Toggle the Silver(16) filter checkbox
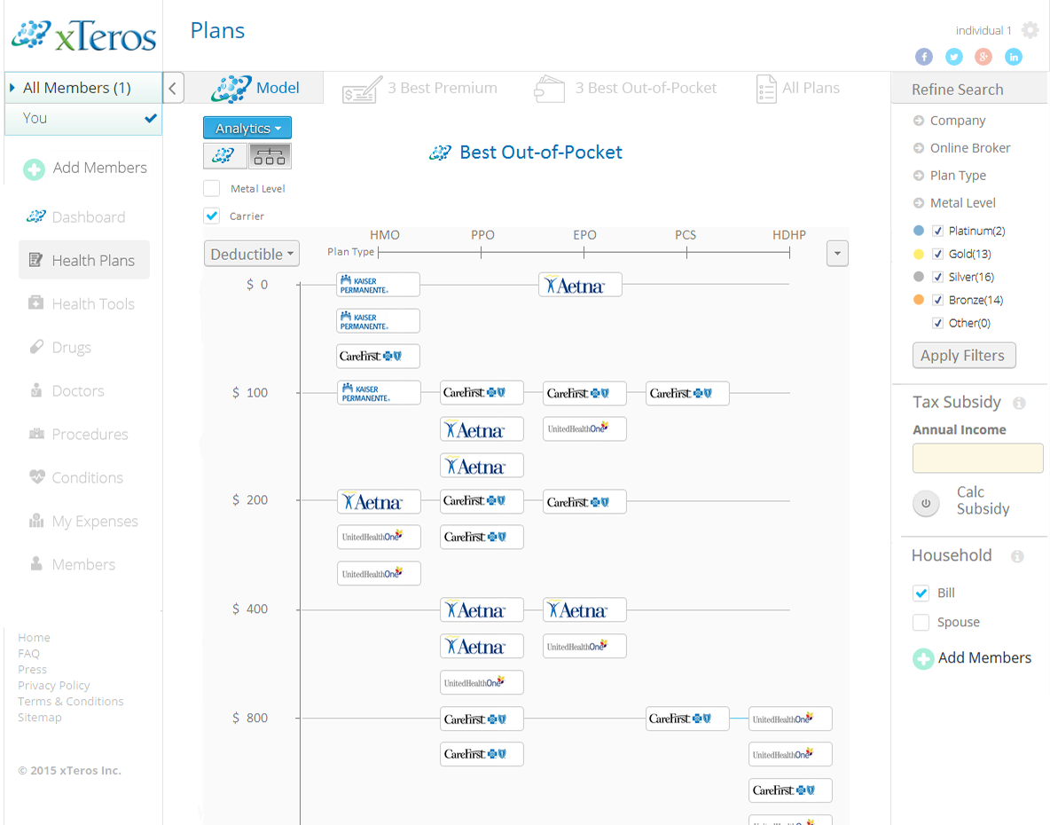 pyautogui.click(x=937, y=278)
